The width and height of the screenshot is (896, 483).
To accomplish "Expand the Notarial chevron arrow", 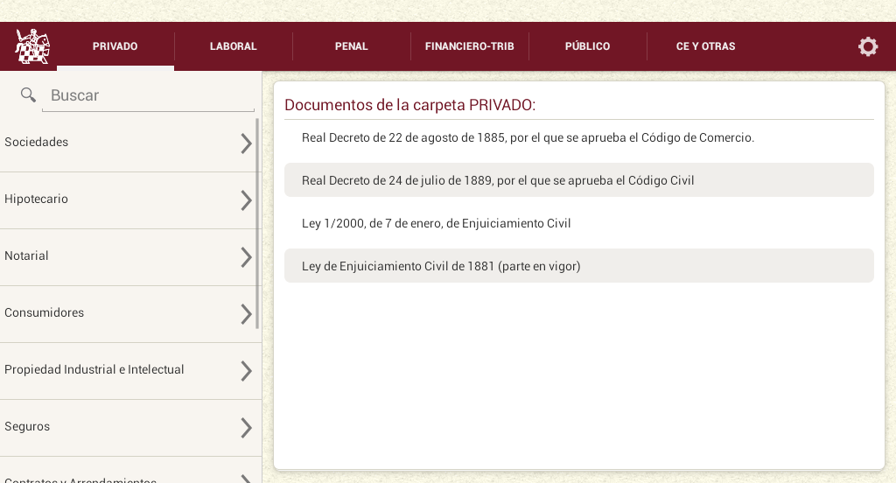I will pyautogui.click(x=246, y=257).
